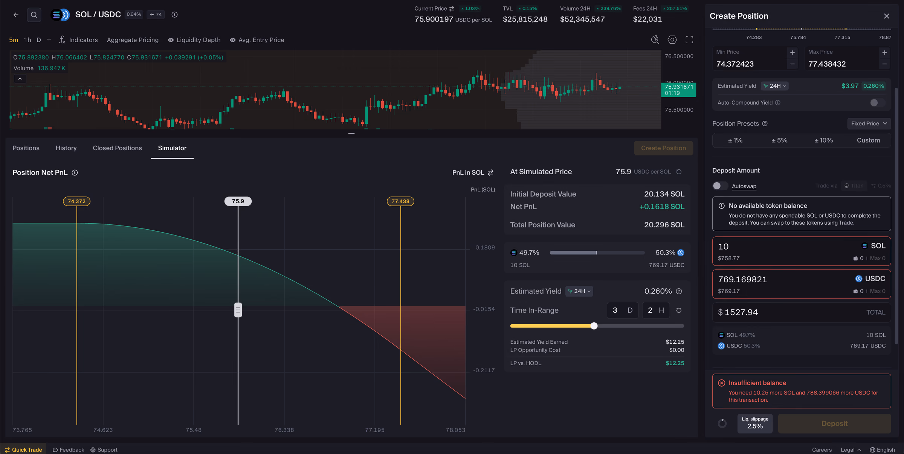904x454 pixels.
Task: Open the pool search magnifier
Action: pyautogui.click(x=34, y=15)
